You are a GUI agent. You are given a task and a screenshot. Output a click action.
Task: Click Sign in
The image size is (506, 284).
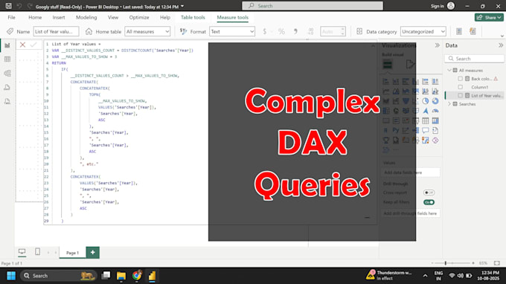[437, 6]
